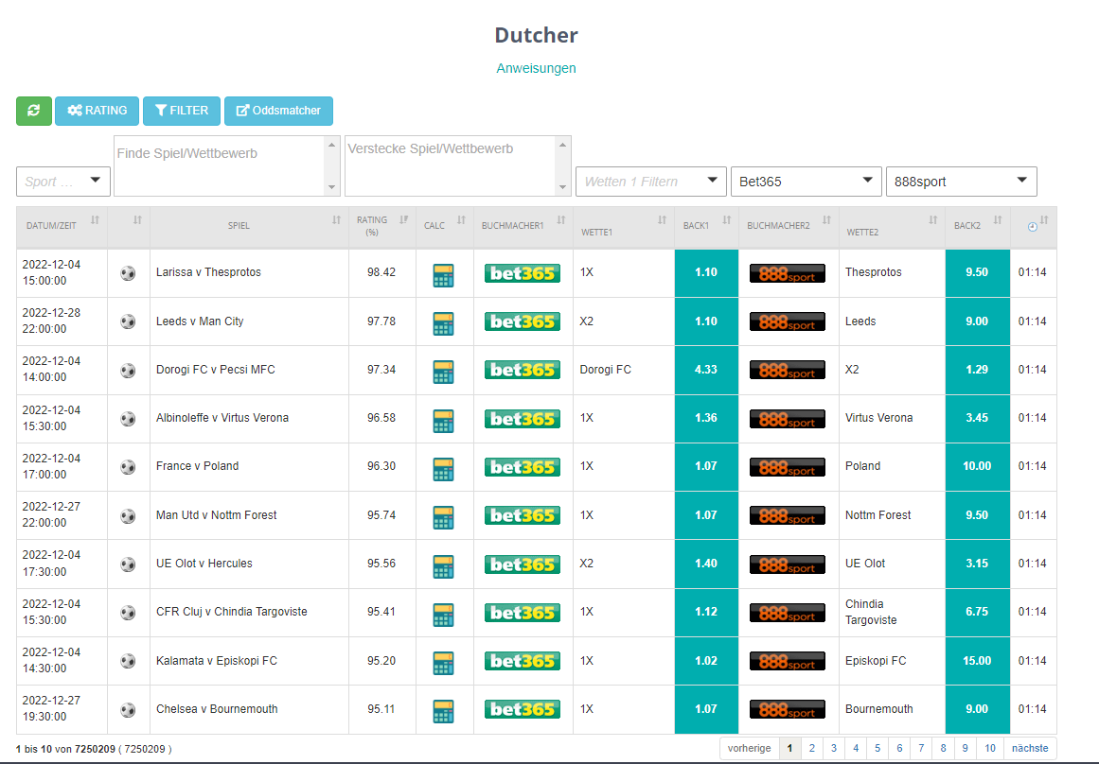Open calculator for Kalamata v Episkopi FC
This screenshot has height=764, width=1099.
pos(443,663)
